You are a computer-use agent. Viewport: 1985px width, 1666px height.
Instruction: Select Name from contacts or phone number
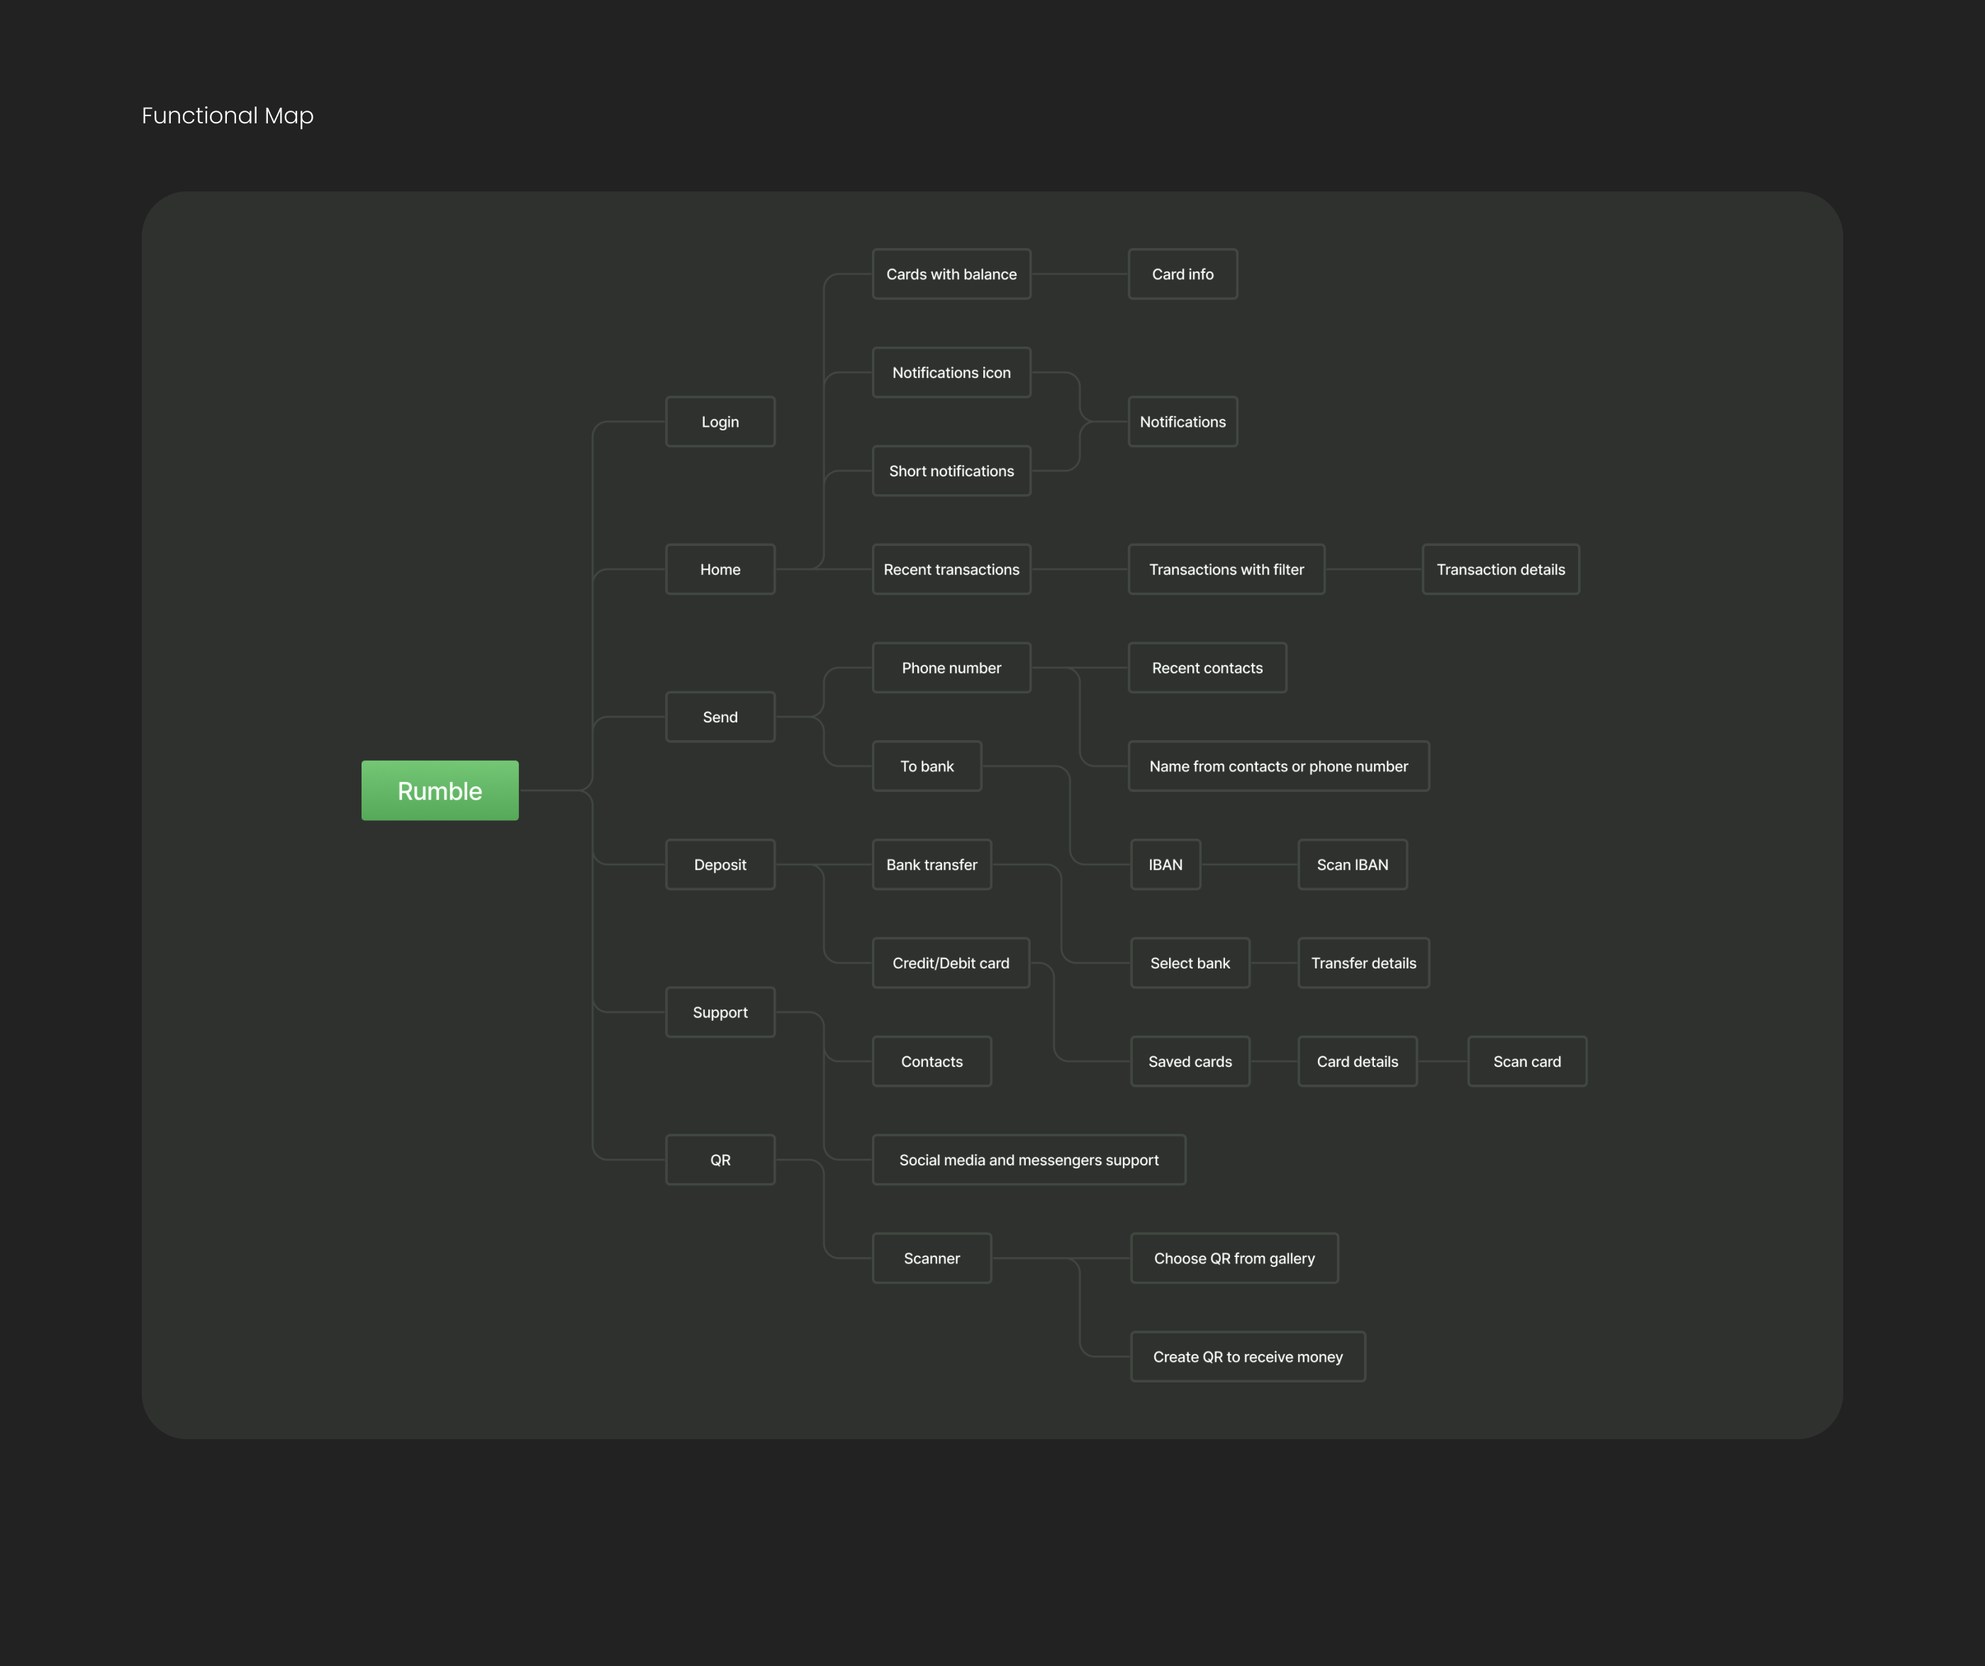pos(1278,766)
